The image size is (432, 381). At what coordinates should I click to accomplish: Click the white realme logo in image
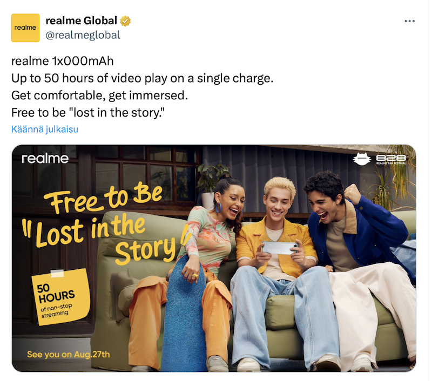point(45,159)
